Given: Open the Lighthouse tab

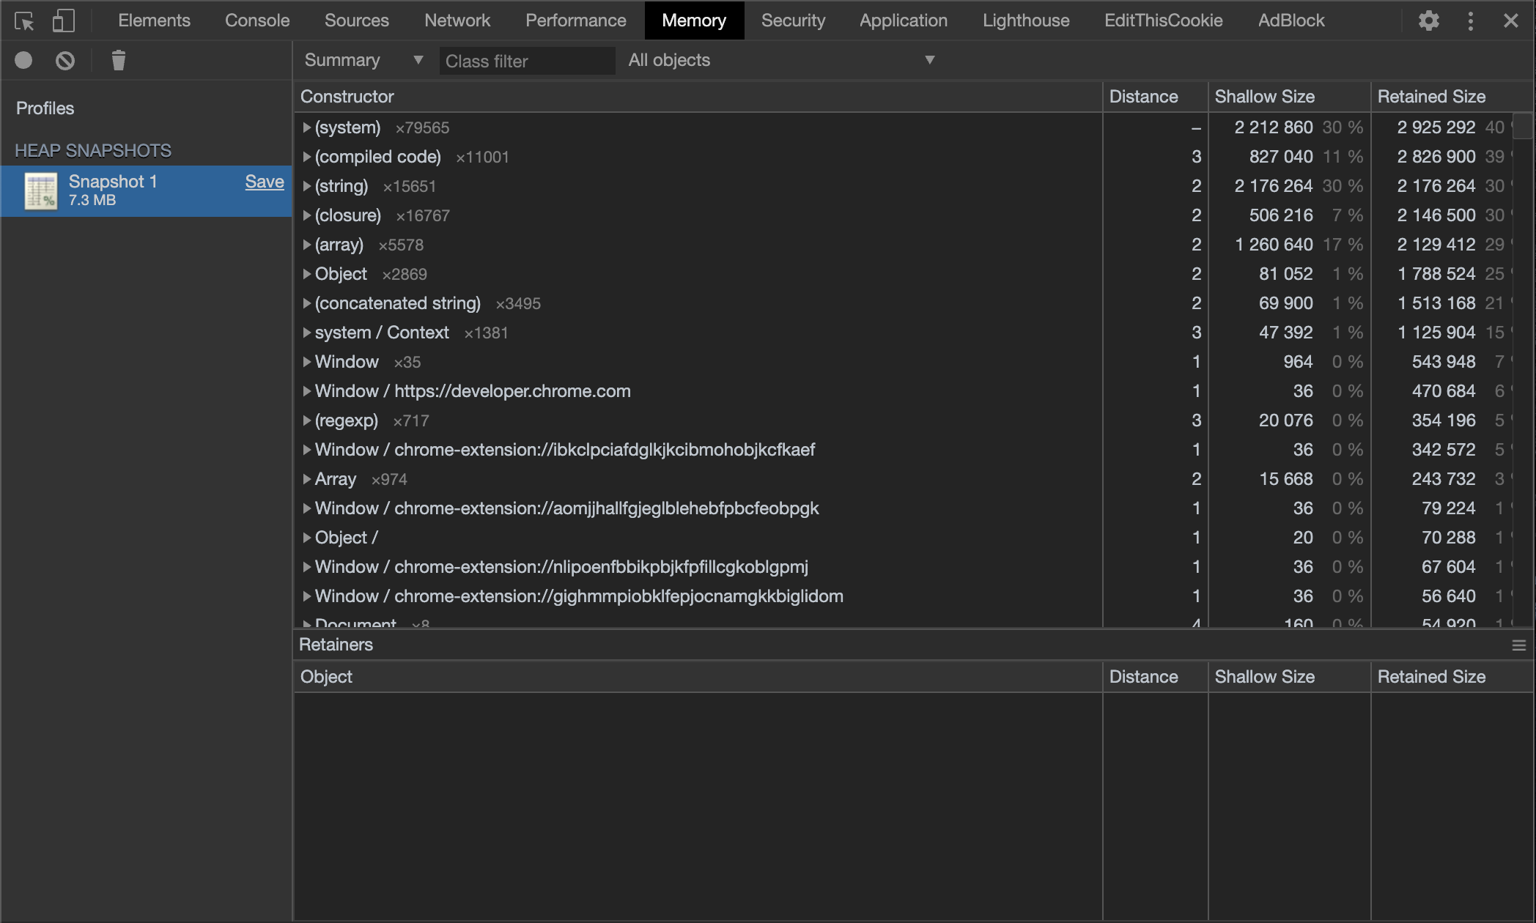Looking at the screenshot, I should 1026,21.
